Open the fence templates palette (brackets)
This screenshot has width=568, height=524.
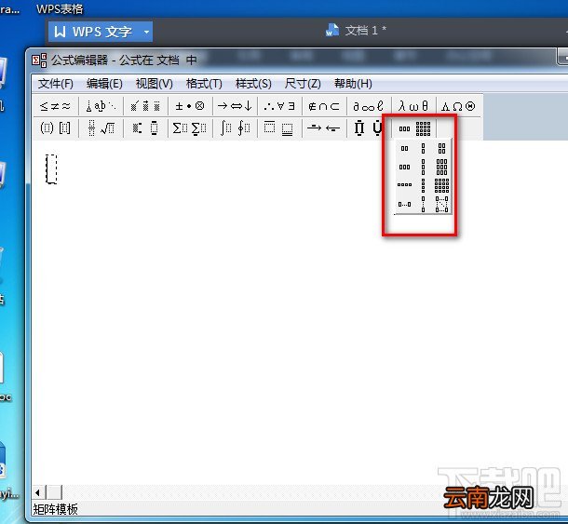point(56,128)
